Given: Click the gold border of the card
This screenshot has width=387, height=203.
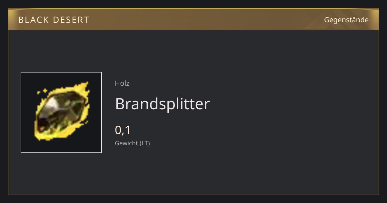Looking at the screenshot, I should (193, 195).
